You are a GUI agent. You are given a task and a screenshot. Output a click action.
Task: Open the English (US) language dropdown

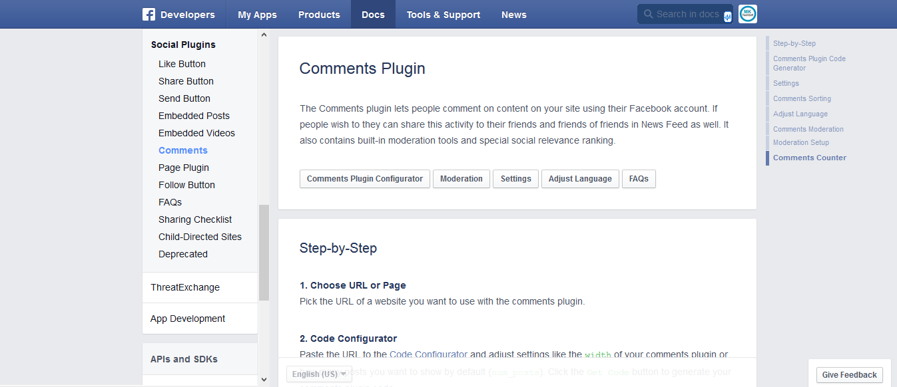pyautogui.click(x=319, y=374)
